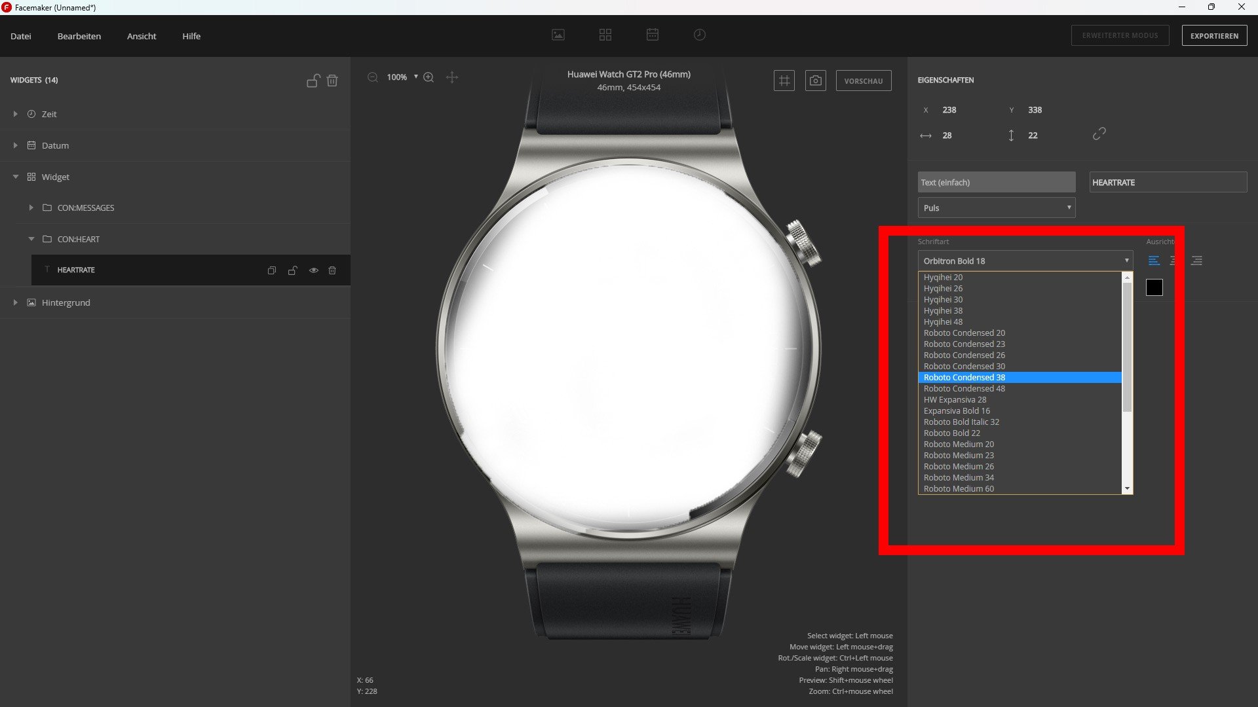Screen dimensions: 1258x707
Task: Toggle visibility eye of HEARTRATE widget
Action: (x=314, y=270)
